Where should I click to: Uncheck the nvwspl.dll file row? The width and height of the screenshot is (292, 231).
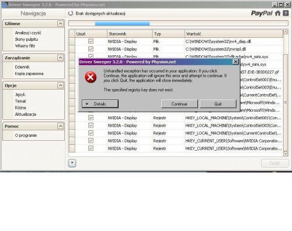91,49
